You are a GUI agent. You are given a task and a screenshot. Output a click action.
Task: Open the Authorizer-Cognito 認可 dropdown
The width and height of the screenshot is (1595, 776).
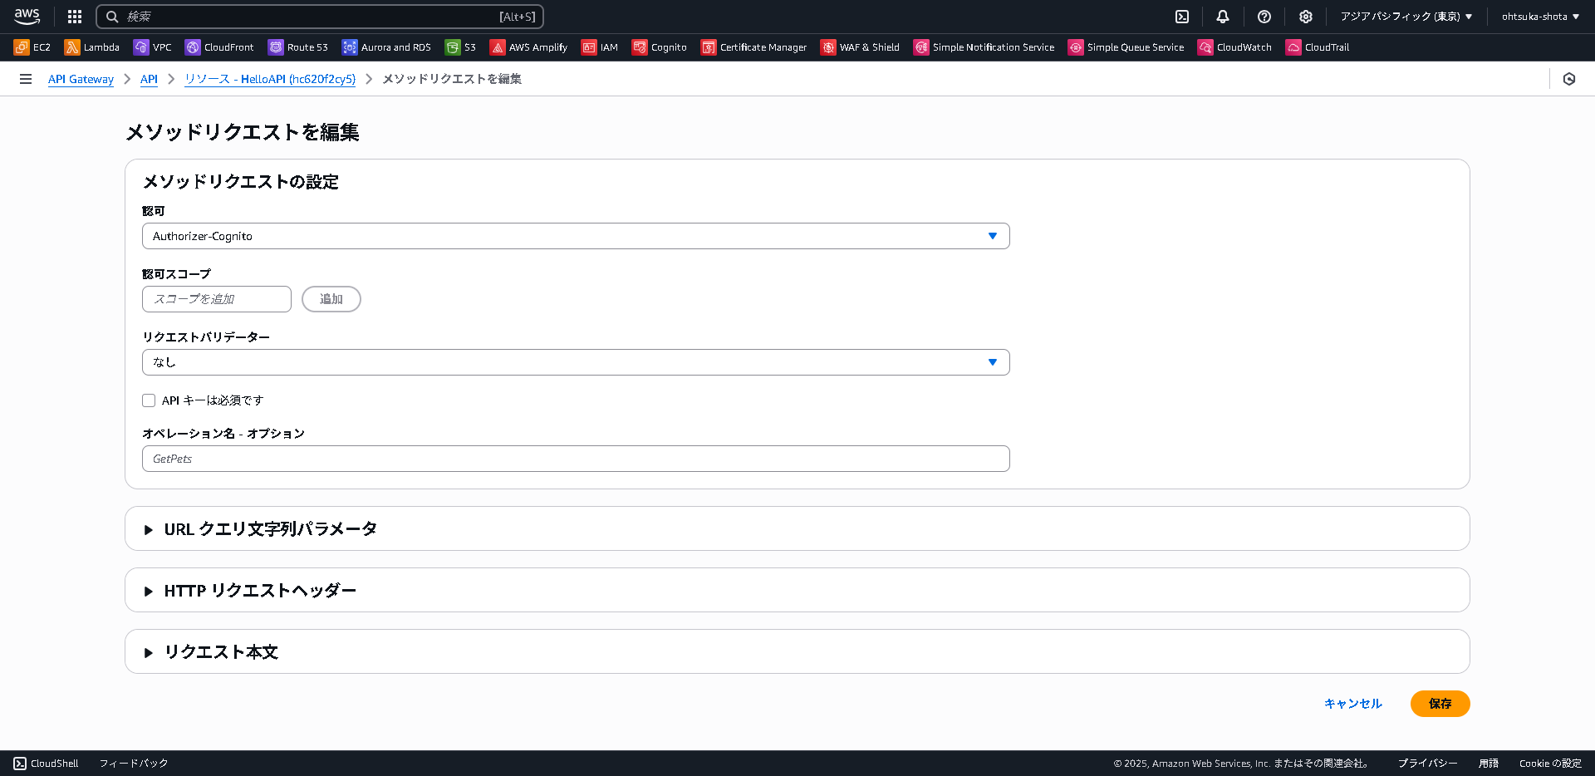coord(576,236)
